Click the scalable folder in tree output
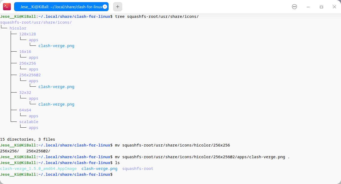 tap(29, 122)
